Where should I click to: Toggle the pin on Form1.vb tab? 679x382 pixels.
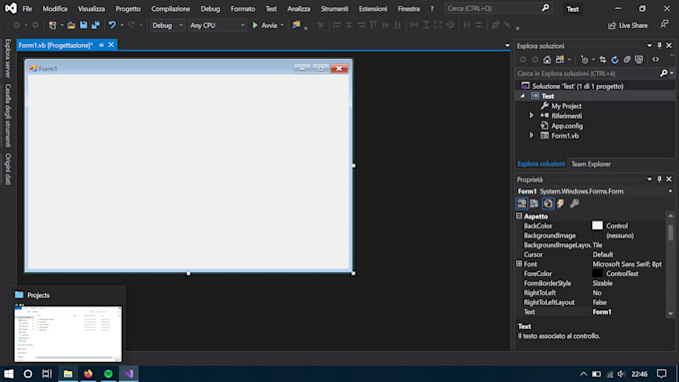(x=101, y=45)
